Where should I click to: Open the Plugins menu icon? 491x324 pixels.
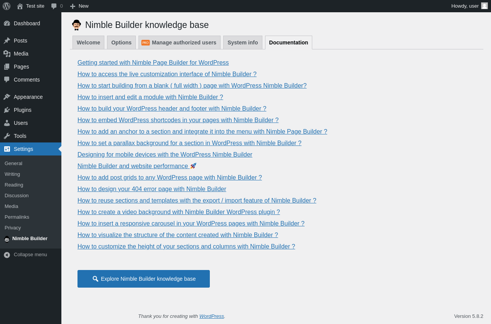(7, 110)
